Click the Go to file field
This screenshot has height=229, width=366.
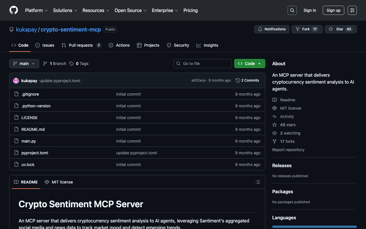203,64
